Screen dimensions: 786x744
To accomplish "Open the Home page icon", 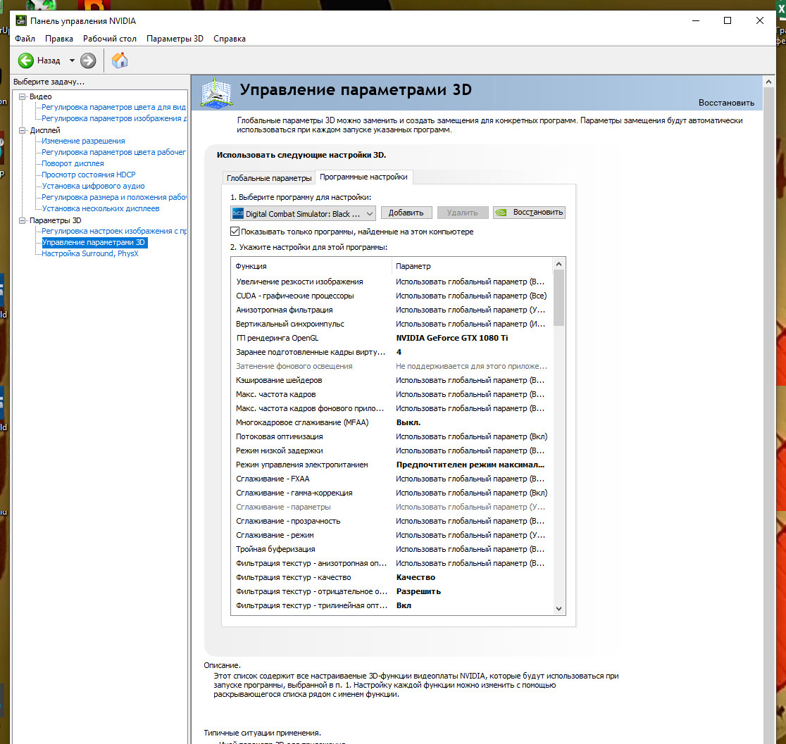I will tap(120, 60).
